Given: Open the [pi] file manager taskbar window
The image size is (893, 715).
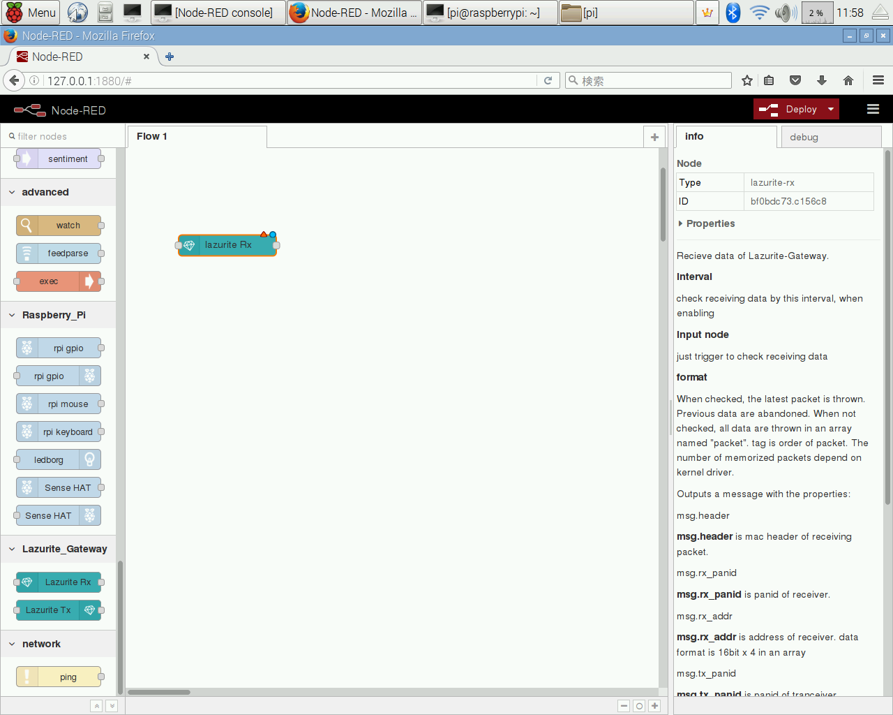Looking at the screenshot, I should pyautogui.click(x=626, y=13).
